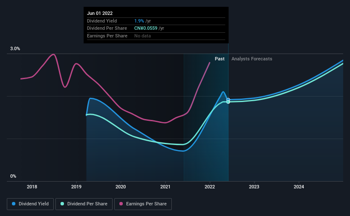Click the Analysts Forecasts label

point(252,59)
